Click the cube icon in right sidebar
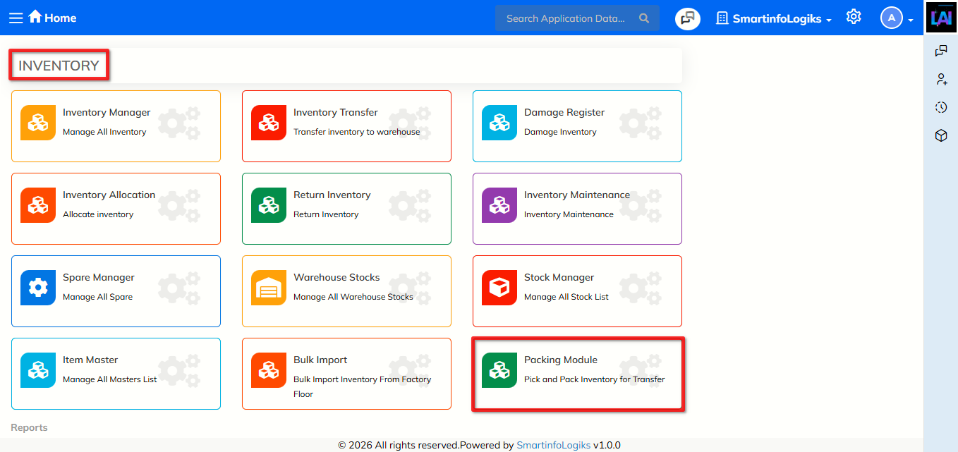 click(x=941, y=135)
